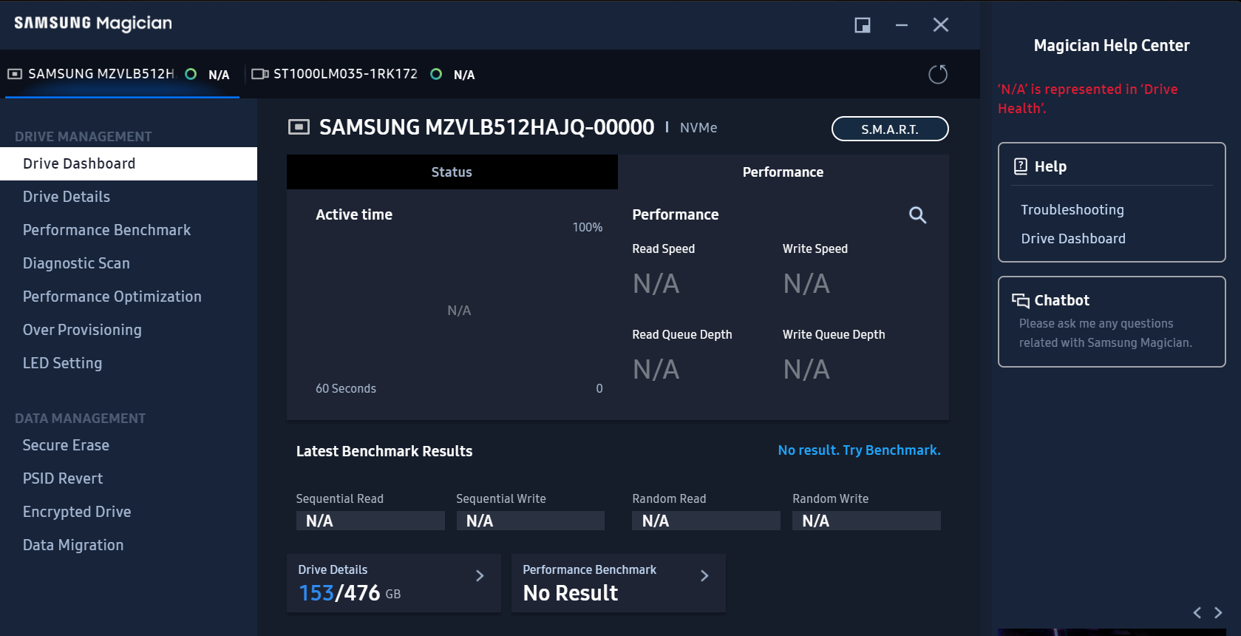
Task: Click the Drive Details 153/476 GB card
Action: click(x=394, y=583)
